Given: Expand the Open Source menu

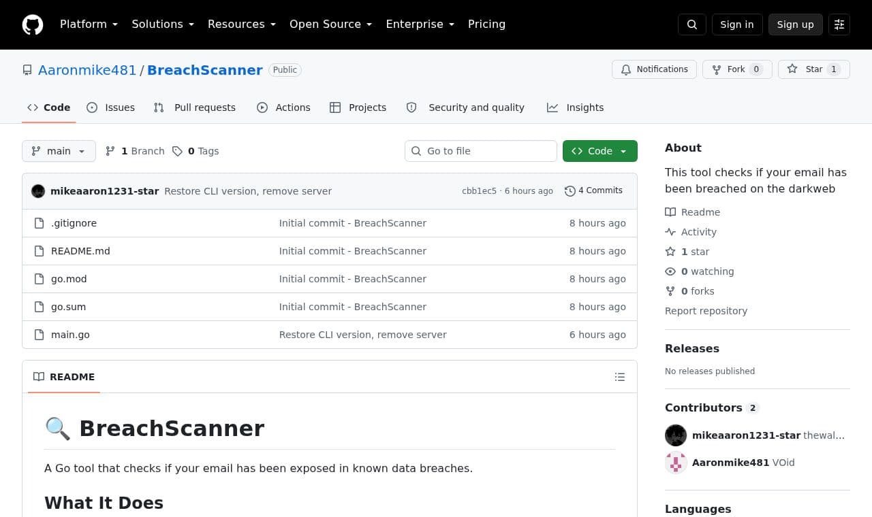Looking at the screenshot, I should (x=331, y=24).
